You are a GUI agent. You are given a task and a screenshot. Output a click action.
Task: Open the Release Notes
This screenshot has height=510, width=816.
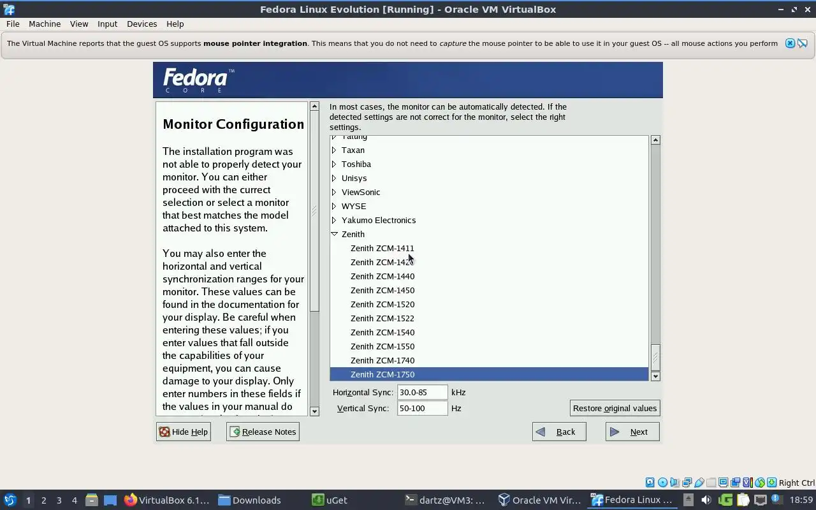pos(263,432)
